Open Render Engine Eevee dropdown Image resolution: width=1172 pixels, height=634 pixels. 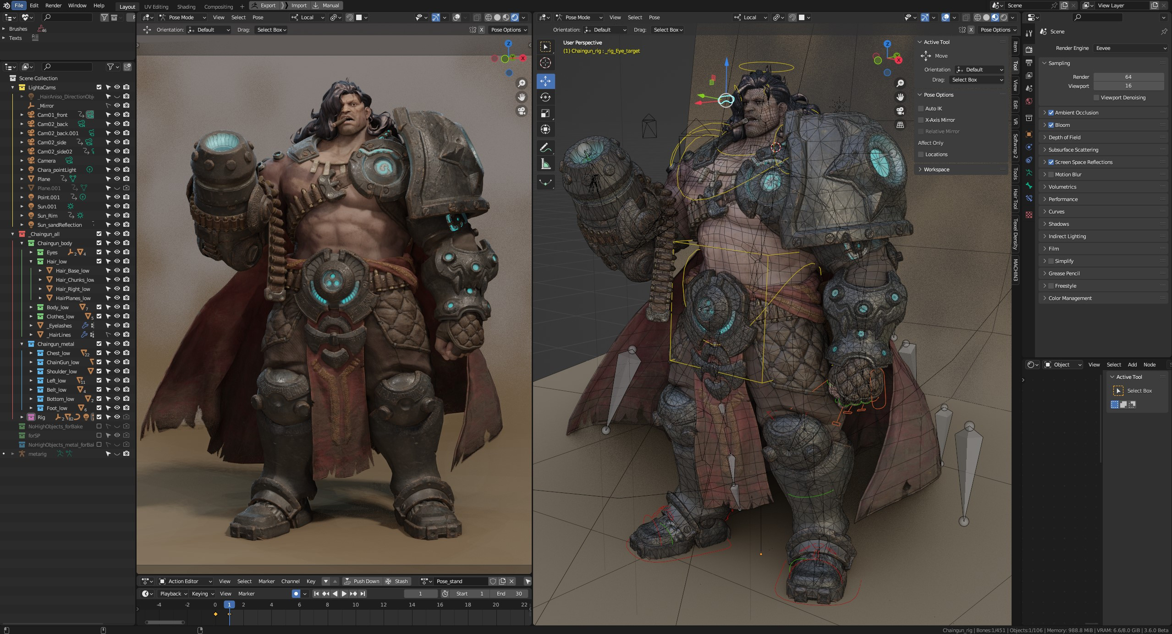pyautogui.click(x=1131, y=48)
